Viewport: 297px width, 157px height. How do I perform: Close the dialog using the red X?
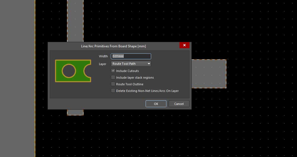[184, 45]
